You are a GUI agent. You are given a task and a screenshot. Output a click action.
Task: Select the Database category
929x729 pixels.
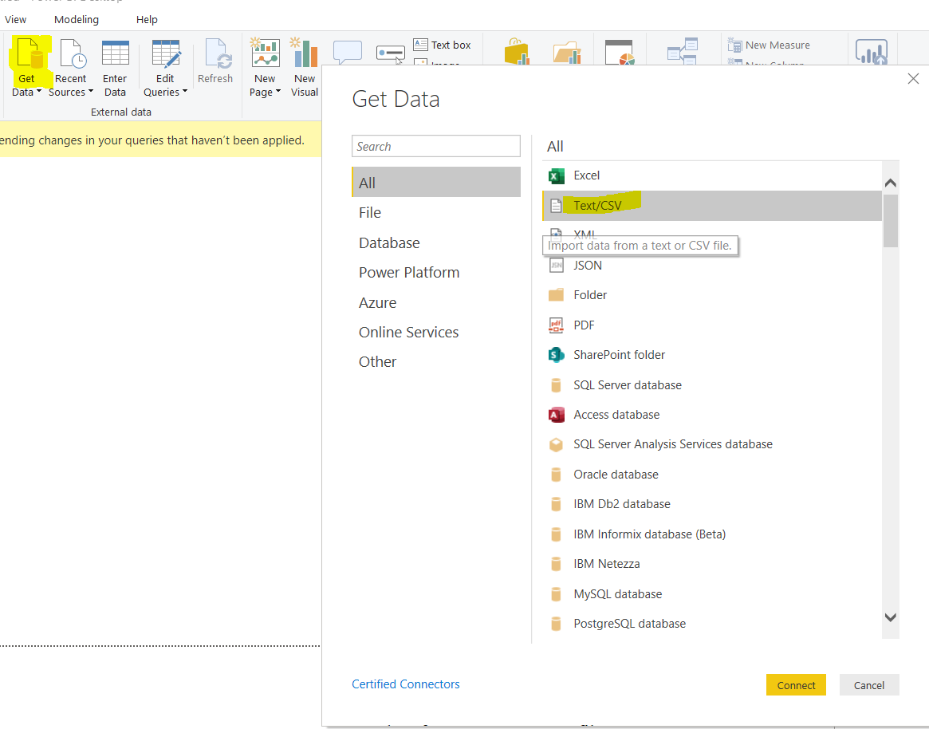click(x=389, y=243)
